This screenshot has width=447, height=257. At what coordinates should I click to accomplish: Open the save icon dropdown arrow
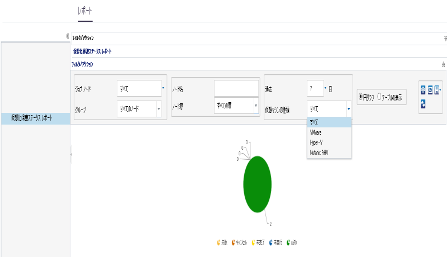[440, 90]
